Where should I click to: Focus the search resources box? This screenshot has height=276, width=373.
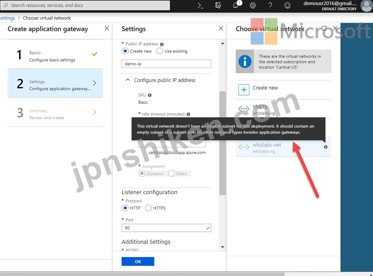pos(85,5)
